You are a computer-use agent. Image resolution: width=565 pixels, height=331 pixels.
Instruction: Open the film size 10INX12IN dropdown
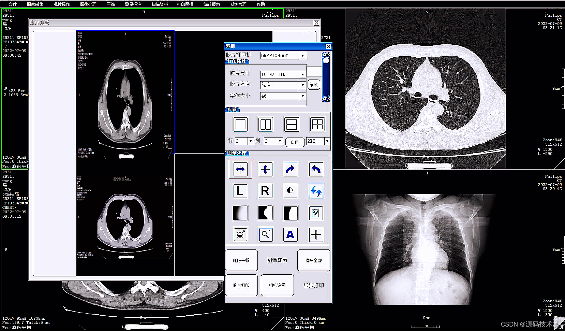click(303, 74)
